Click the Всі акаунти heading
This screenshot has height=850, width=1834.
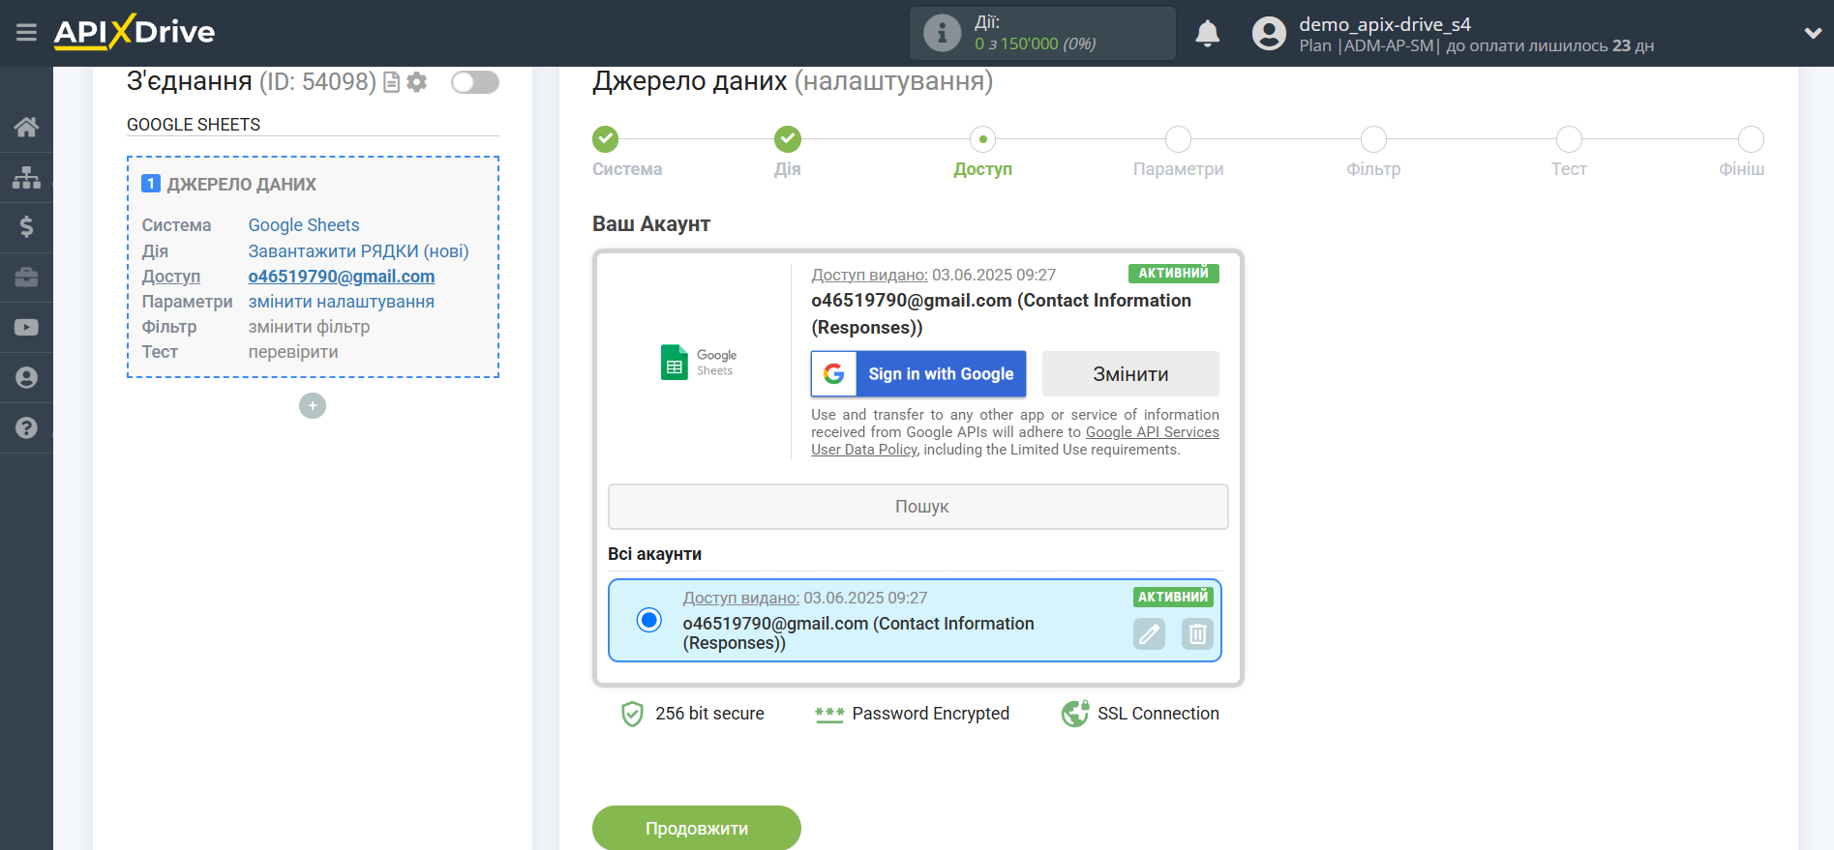[x=654, y=554]
